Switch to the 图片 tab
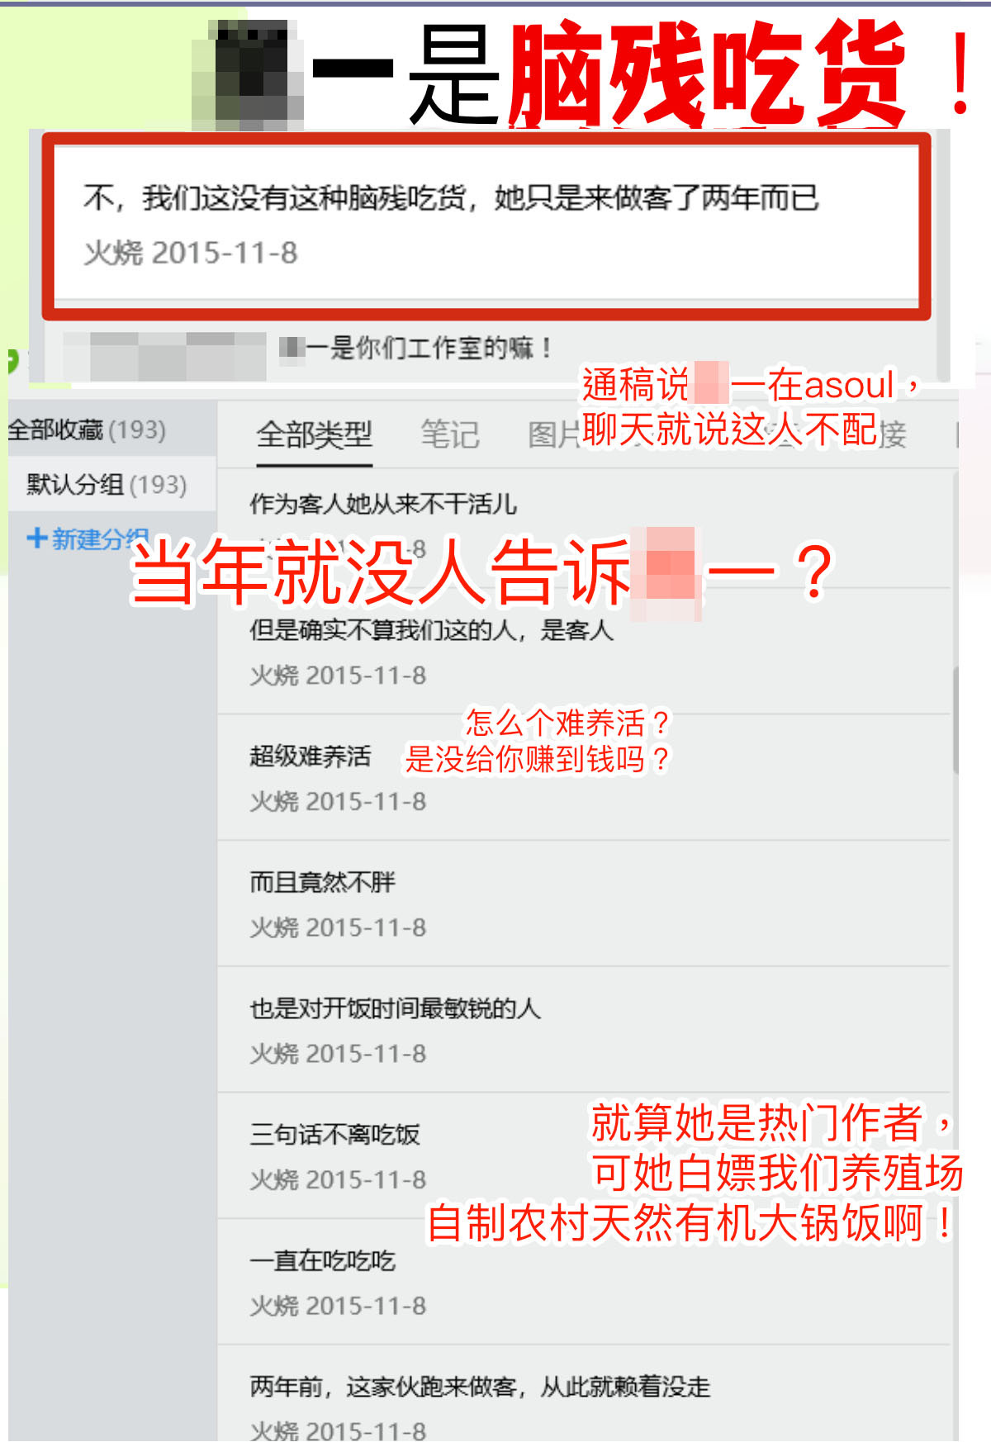Screen dimensions: 991x1442 [x=554, y=434]
